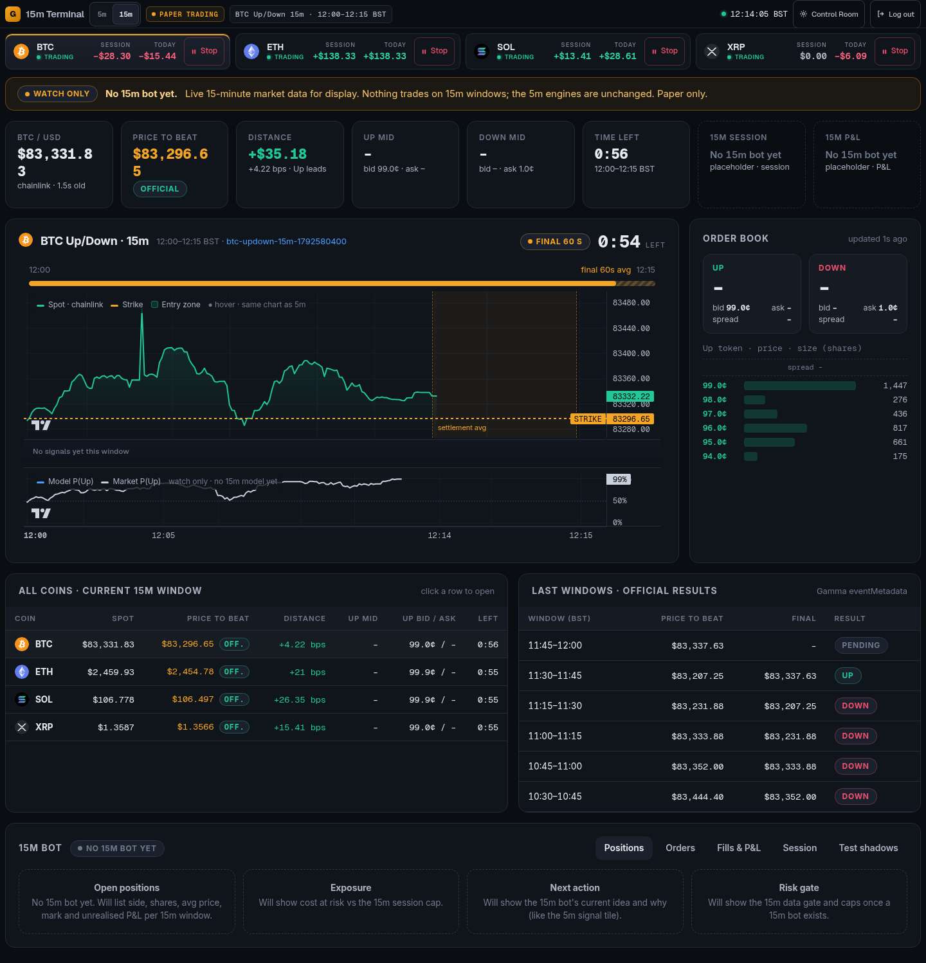Click the 99.0¢ depth bar in order book
Image resolution: width=926 pixels, height=963 pixels.
coord(799,386)
